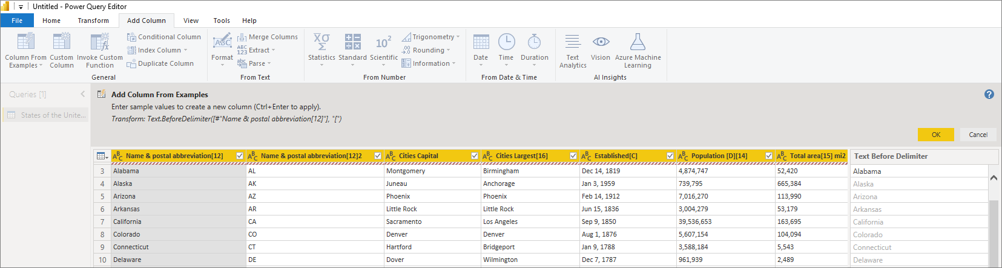Screen dimensions: 1002x268
Task: Select the Duration icon
Action: (x=534, y=42)
